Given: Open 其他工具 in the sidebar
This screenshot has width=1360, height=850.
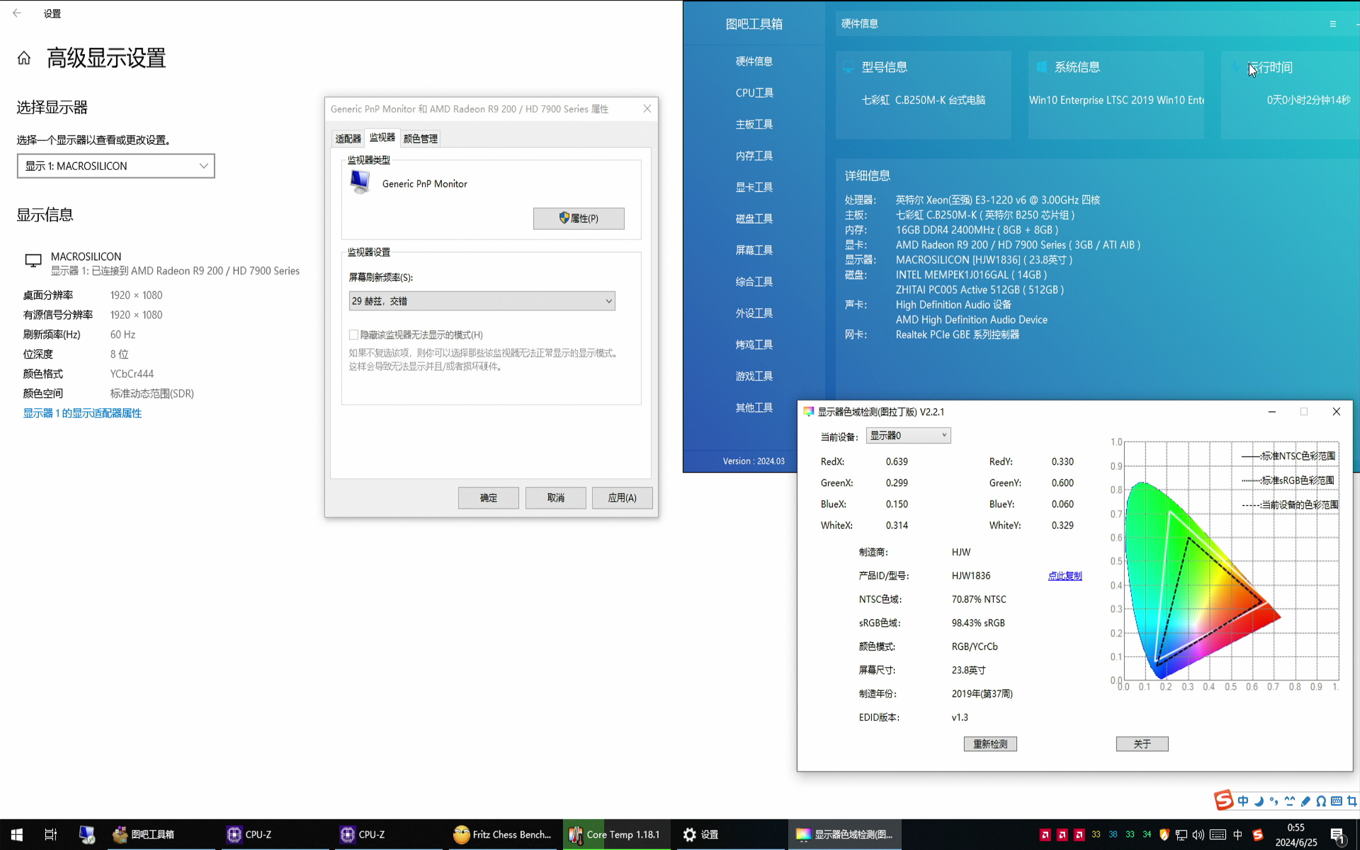Looking at the screenshot, I should point(754,407).
